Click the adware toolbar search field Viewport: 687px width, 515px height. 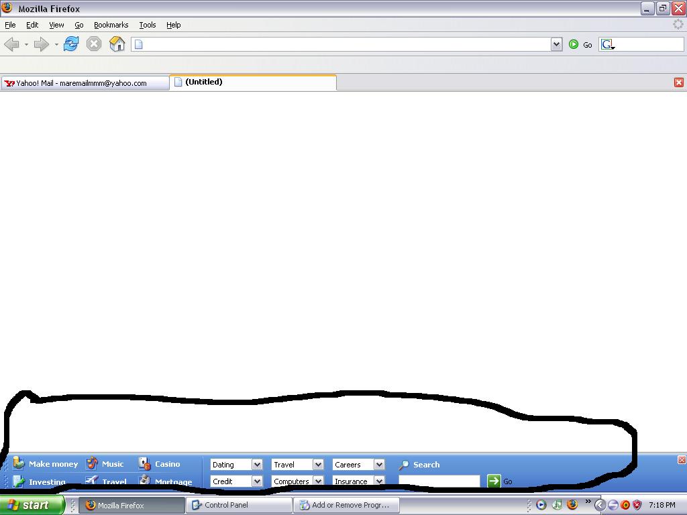(x=439, y=481)
